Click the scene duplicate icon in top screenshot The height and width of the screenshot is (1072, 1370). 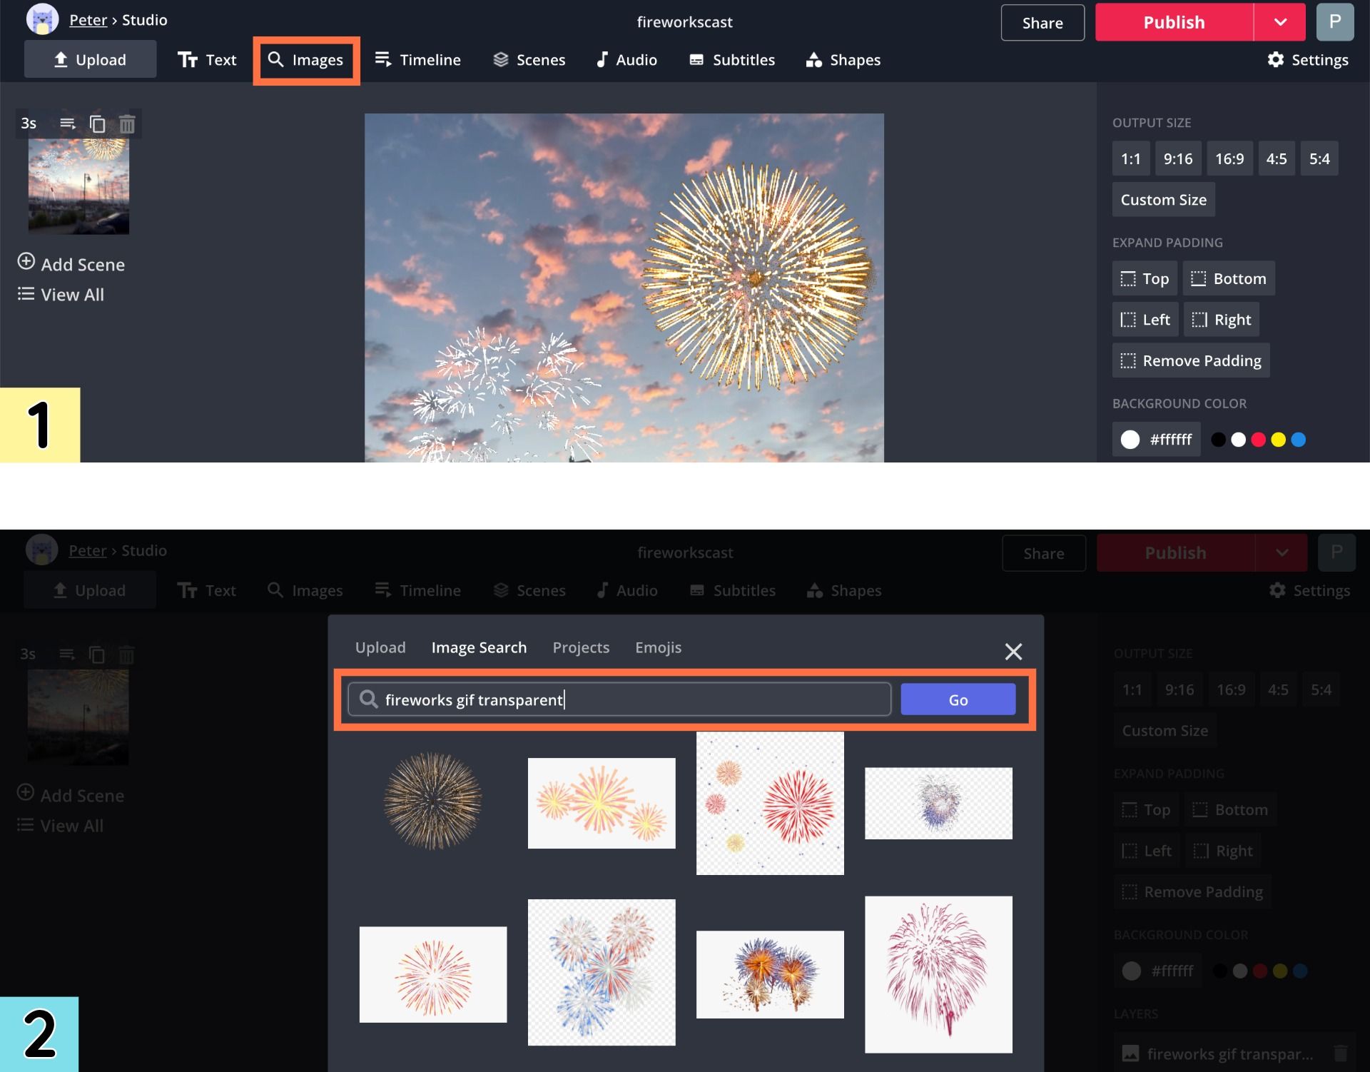pos(97,124)
